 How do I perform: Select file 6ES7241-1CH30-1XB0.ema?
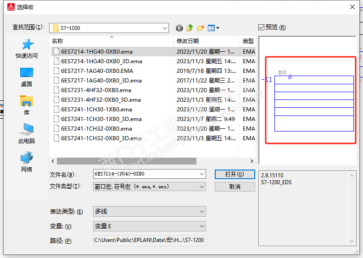pyautogui.click(x=96, y=110)
